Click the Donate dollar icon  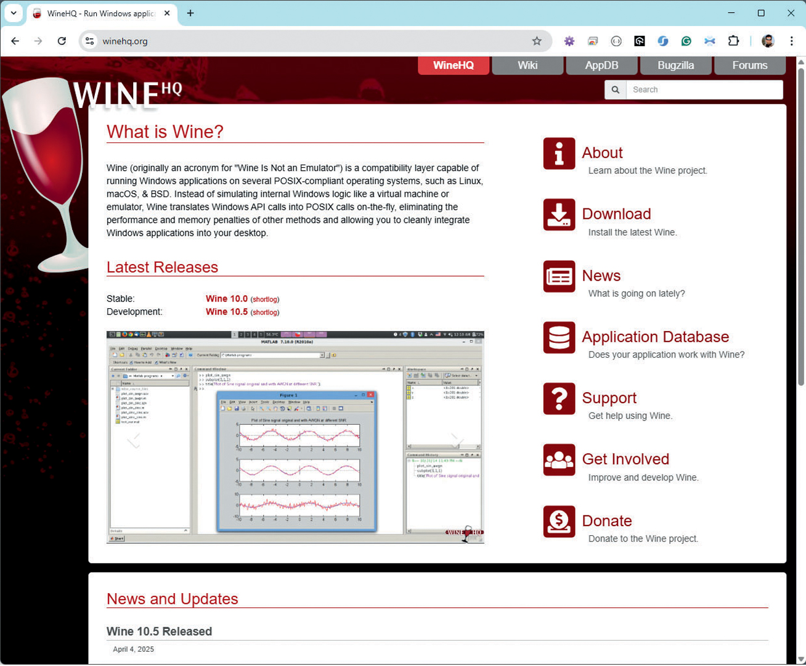(x=559, y=522)
